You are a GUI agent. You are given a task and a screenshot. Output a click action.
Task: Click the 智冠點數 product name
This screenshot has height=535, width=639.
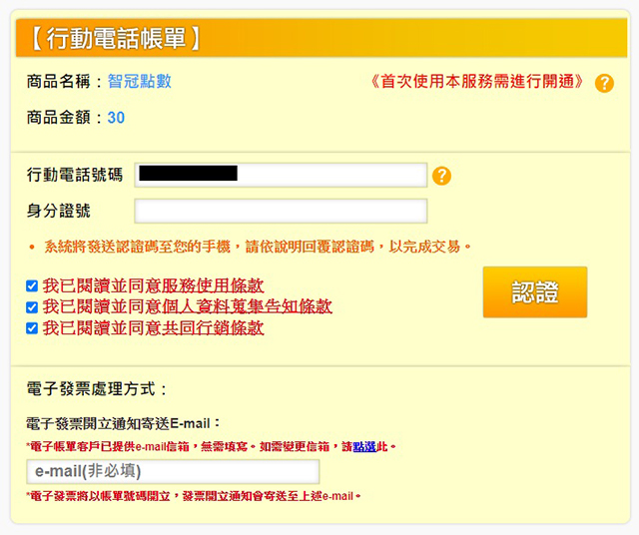coord(140,82)
